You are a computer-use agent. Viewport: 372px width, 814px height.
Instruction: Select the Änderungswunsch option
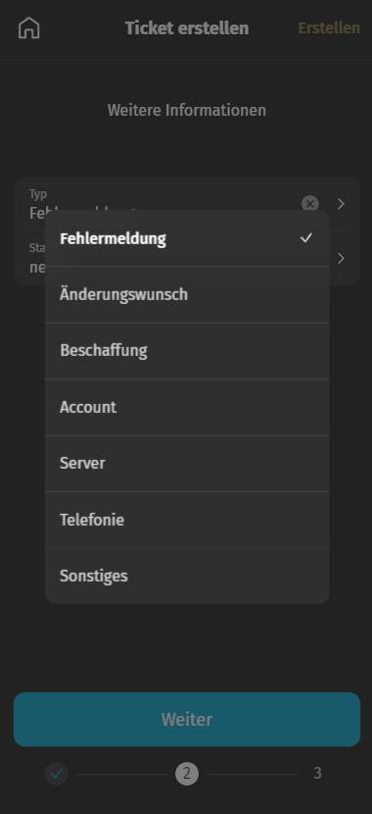(187, 295)
